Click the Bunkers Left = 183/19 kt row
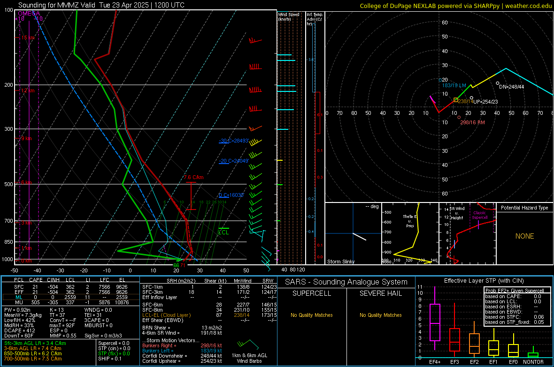 click(x=182, y=351)
